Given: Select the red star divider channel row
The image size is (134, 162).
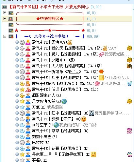Looking at the screenshot, I should click(50, 30).
